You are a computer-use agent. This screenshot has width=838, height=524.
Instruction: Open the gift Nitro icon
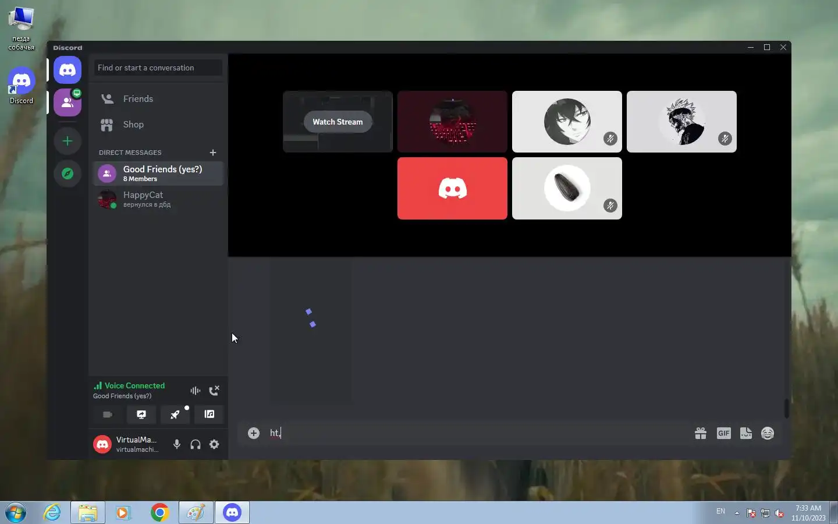[x=701, y=433]
